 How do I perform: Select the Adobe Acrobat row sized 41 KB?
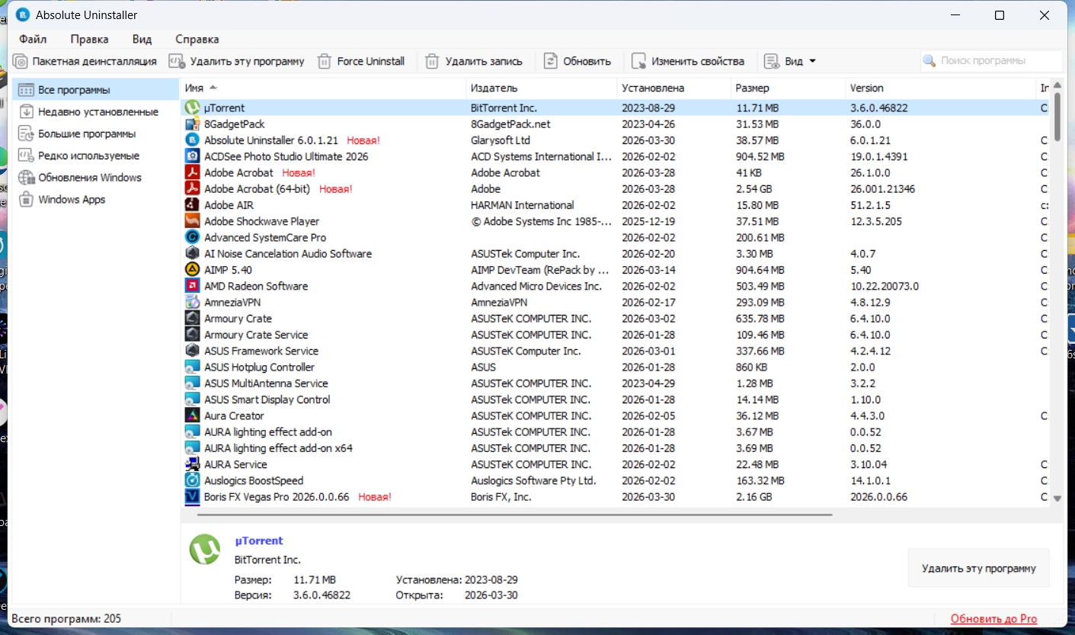tap(616, 173)
